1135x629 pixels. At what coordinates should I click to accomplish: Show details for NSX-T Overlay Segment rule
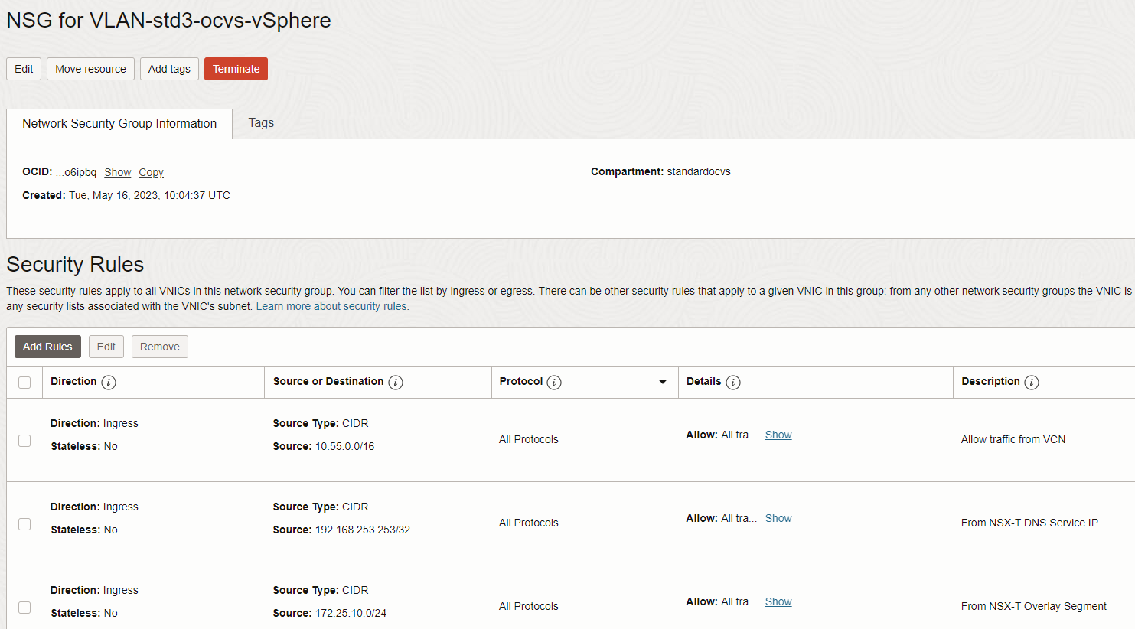(778, 601)
